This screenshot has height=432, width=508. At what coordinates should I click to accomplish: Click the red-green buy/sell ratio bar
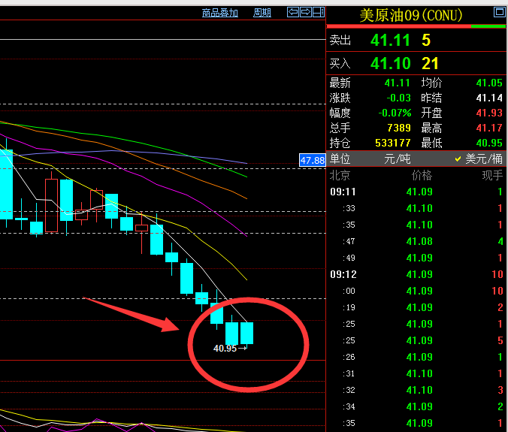coord(416,27)
